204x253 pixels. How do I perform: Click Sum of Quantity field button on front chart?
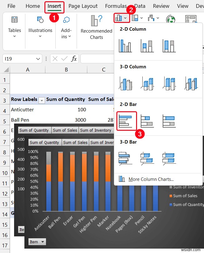point(45,142)
